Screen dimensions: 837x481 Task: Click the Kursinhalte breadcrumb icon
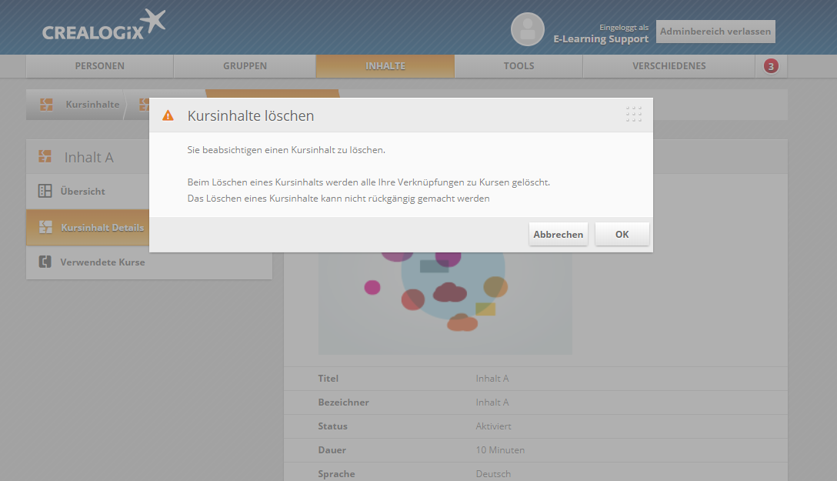[x=46, y=105]
